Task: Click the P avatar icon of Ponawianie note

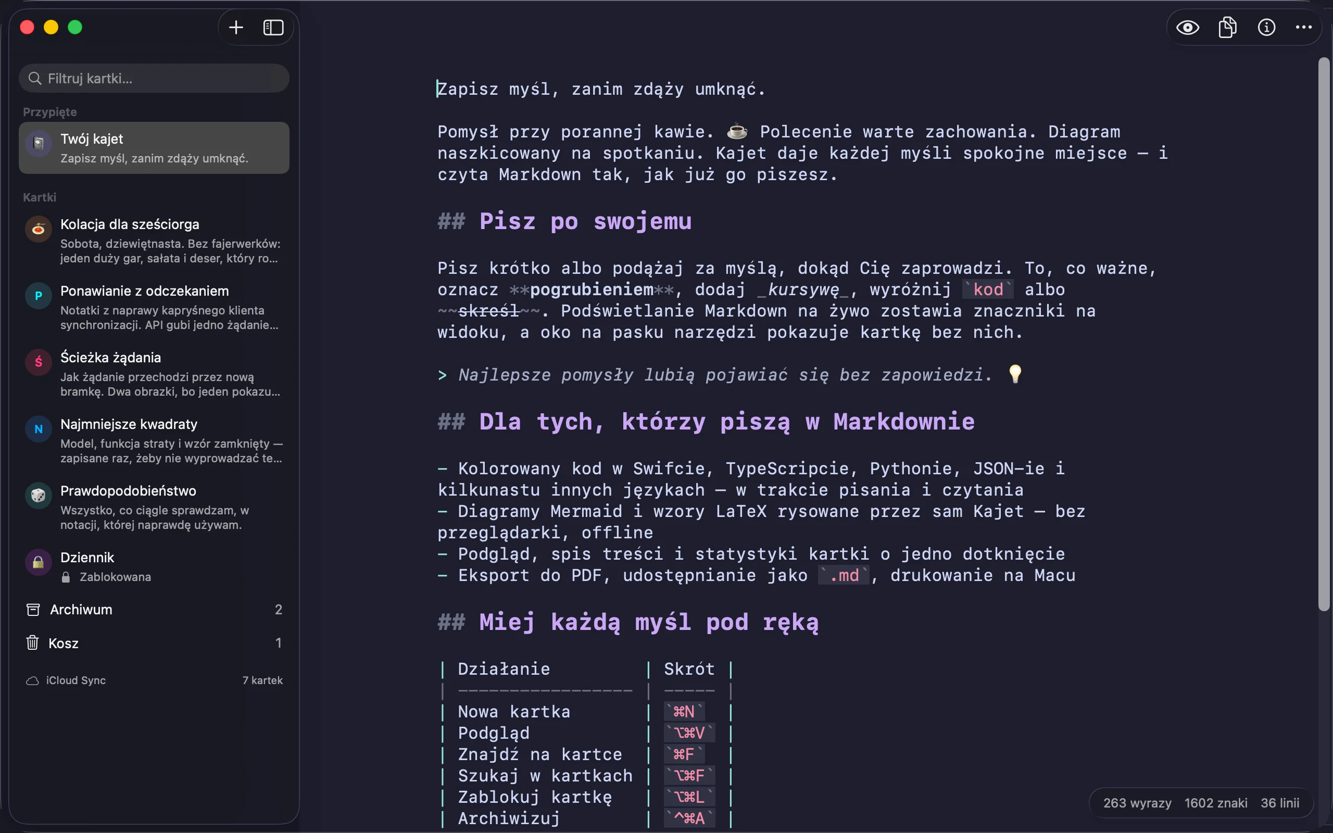Action: [x=39, y=296]
